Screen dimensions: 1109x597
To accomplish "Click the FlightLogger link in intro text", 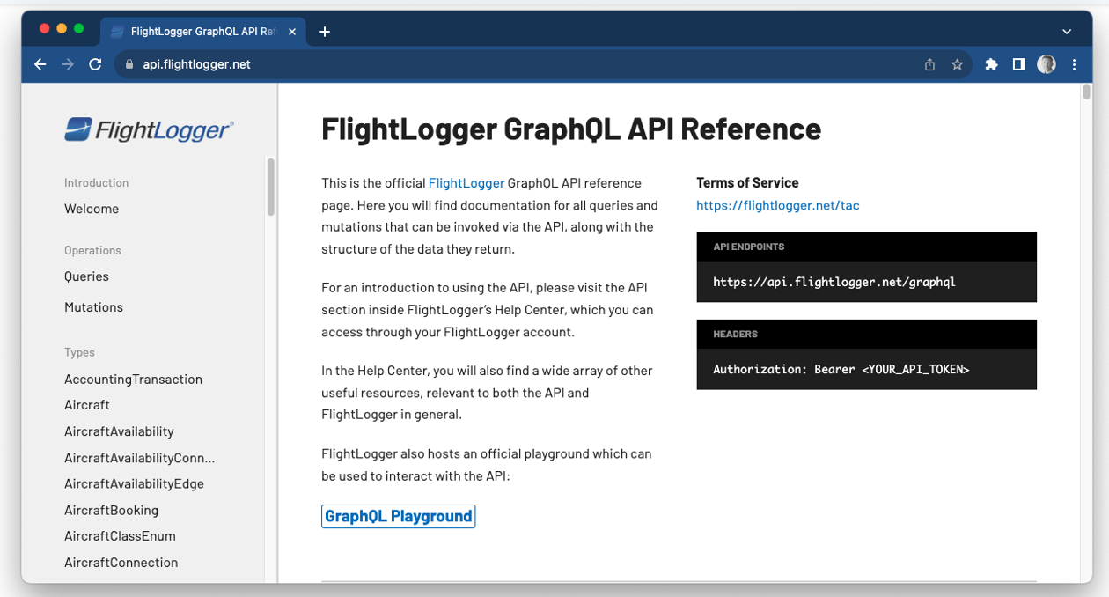I will pos(466,183).
